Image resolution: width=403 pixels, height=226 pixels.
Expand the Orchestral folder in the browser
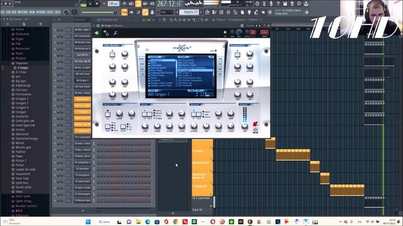point(22,34)
